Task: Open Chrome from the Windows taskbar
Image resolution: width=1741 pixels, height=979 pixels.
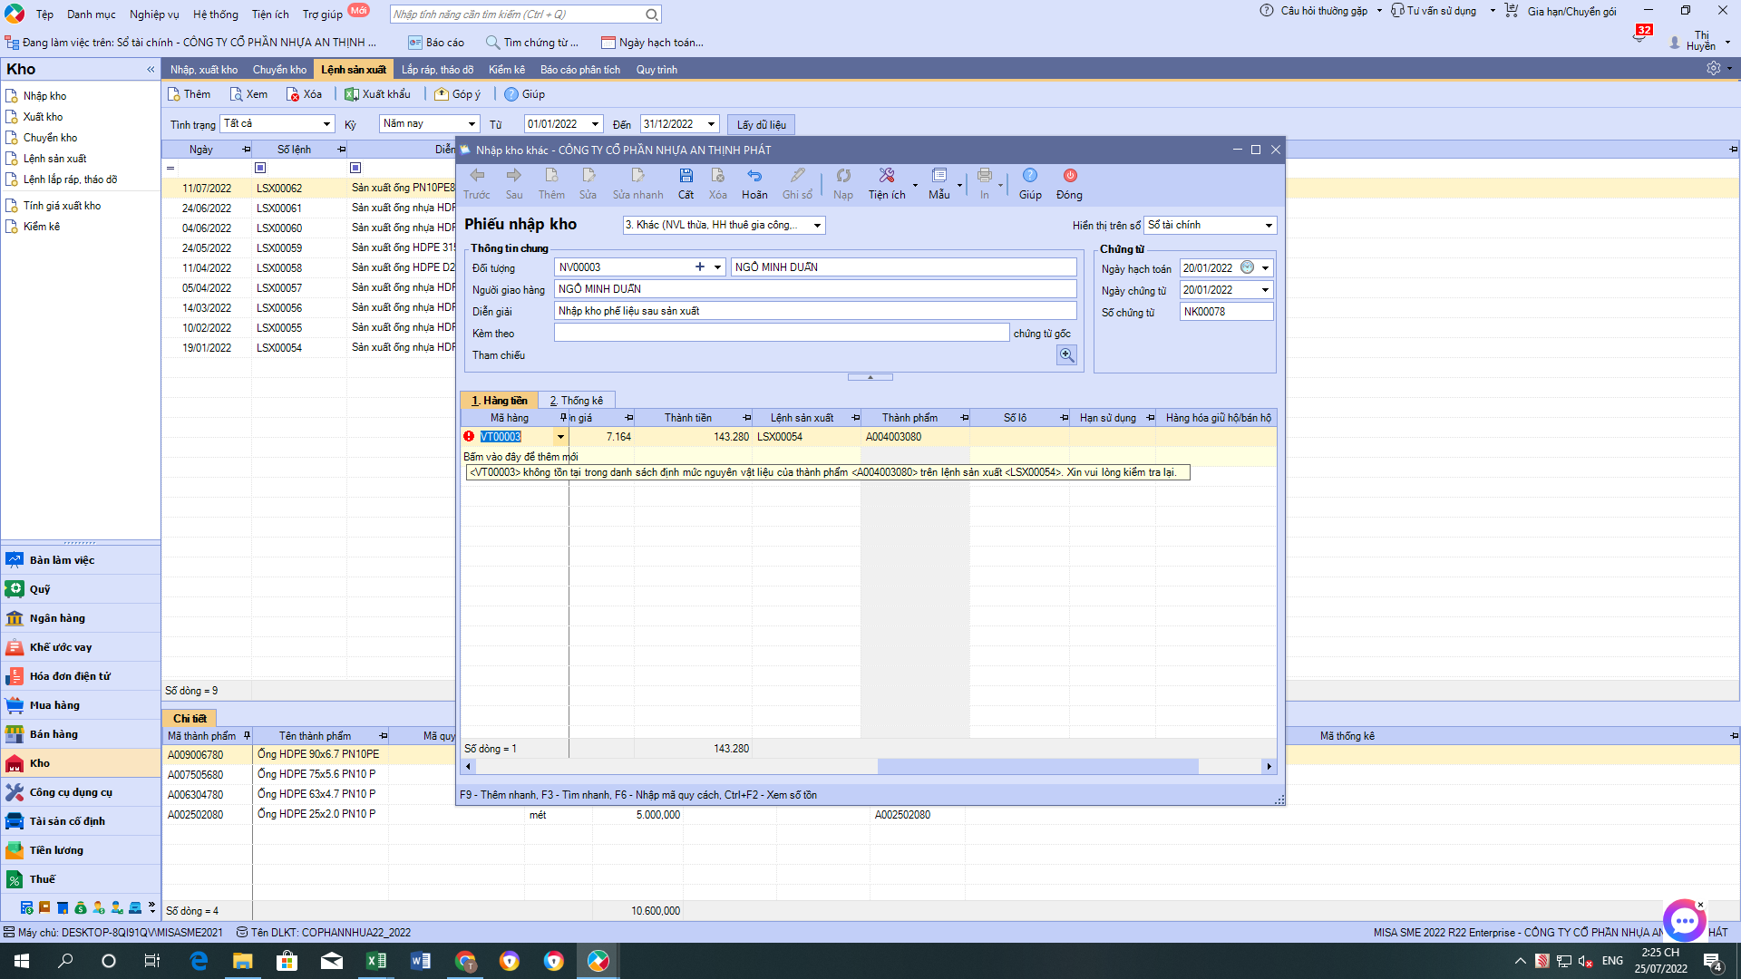Action: [465, 961]
